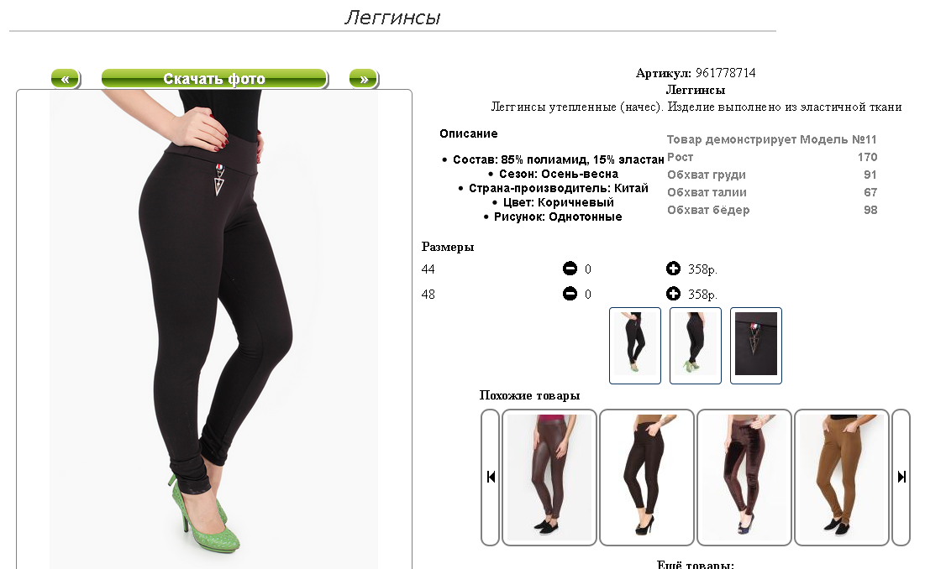Image resolution: width=946 pixels, height=569 pixels.
Task: Open second leggings thumbnail back view
Action: 695,346
